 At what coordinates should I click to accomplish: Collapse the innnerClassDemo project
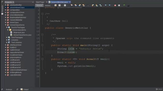pyautogui.click(x=6, y=25)
